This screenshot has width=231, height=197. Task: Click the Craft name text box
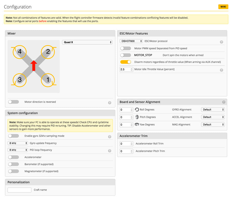pyautogui.click(x=20, y=190)
